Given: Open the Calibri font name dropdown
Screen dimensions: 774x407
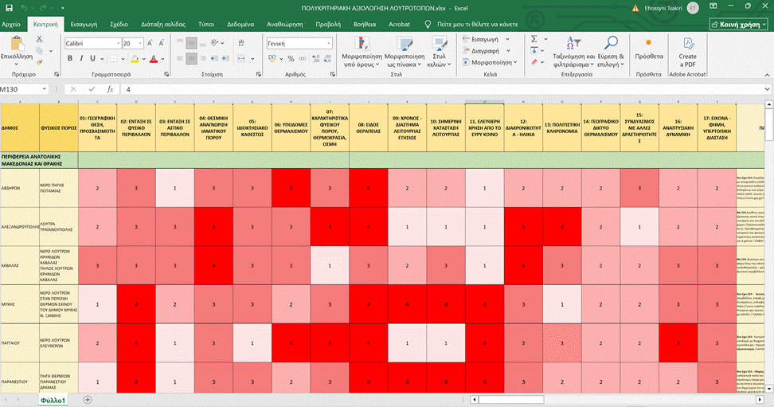Looking at the screenshot, I should coord(119,44).
